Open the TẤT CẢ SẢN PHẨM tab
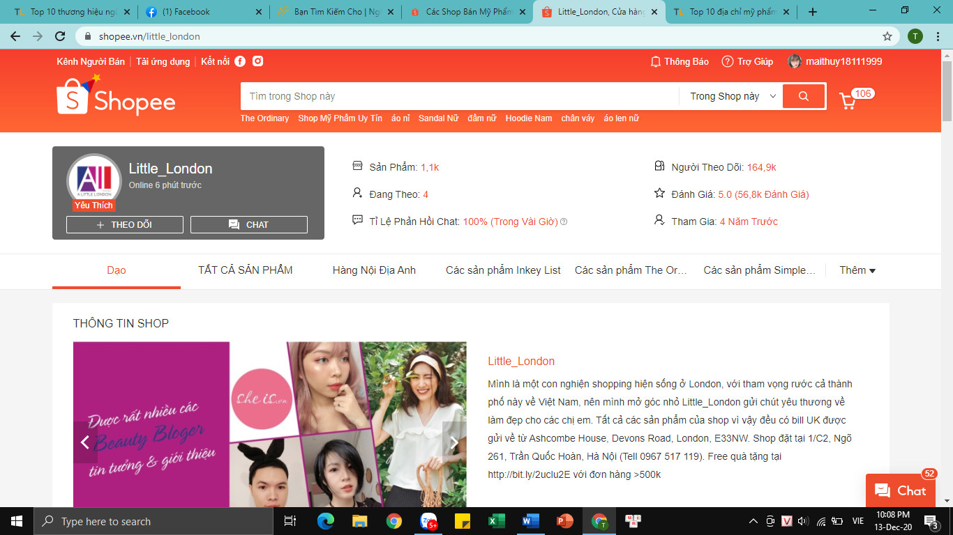Screen dimensions: 953x535 (x=246, y=270)
